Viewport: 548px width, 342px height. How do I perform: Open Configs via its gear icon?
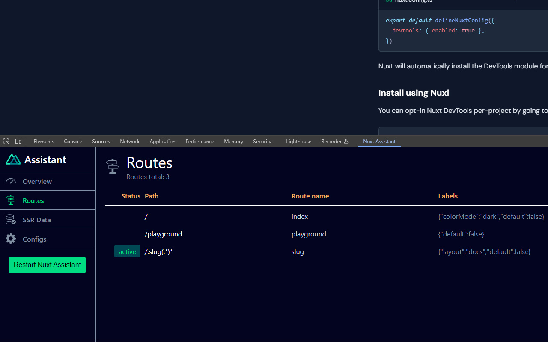(11, 239)
